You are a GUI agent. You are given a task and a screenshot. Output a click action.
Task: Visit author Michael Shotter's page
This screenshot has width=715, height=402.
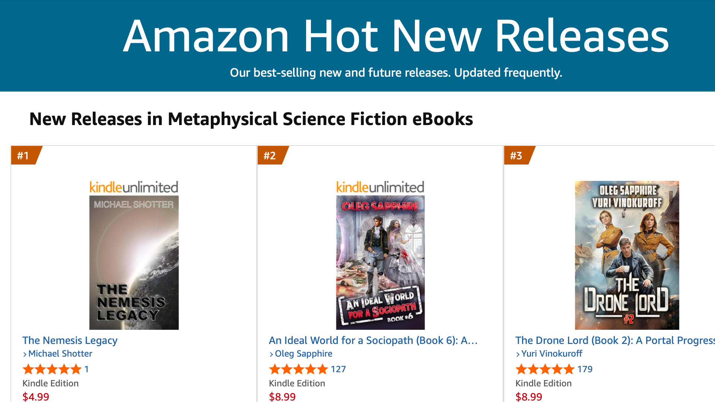pyautogui.click(x=60, y=354)
